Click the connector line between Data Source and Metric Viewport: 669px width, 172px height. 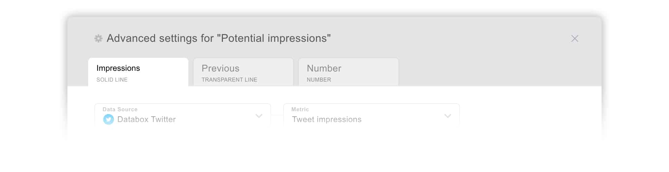coord(277,115)
